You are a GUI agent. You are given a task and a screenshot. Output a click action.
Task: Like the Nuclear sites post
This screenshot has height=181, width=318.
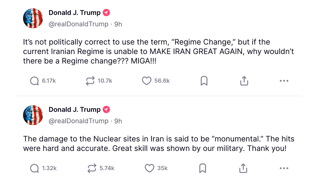coord(149,168)
